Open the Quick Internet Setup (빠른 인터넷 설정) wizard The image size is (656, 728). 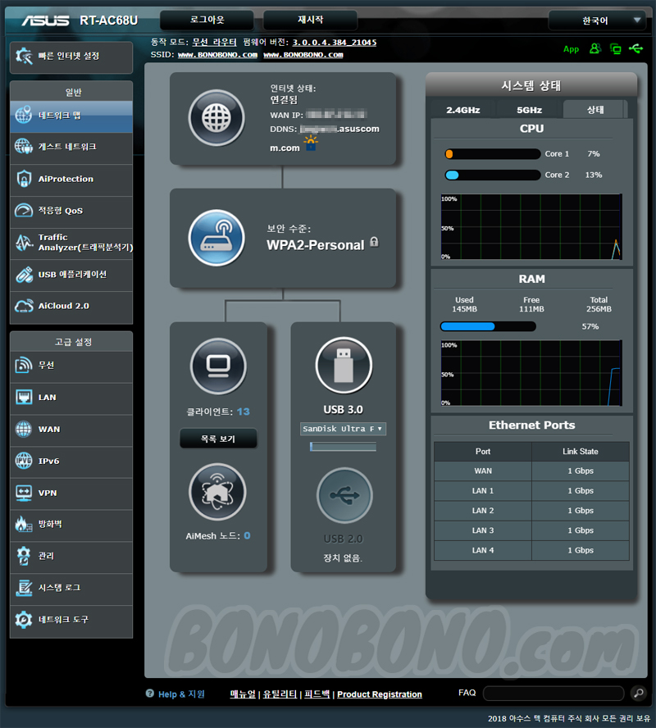71,57
